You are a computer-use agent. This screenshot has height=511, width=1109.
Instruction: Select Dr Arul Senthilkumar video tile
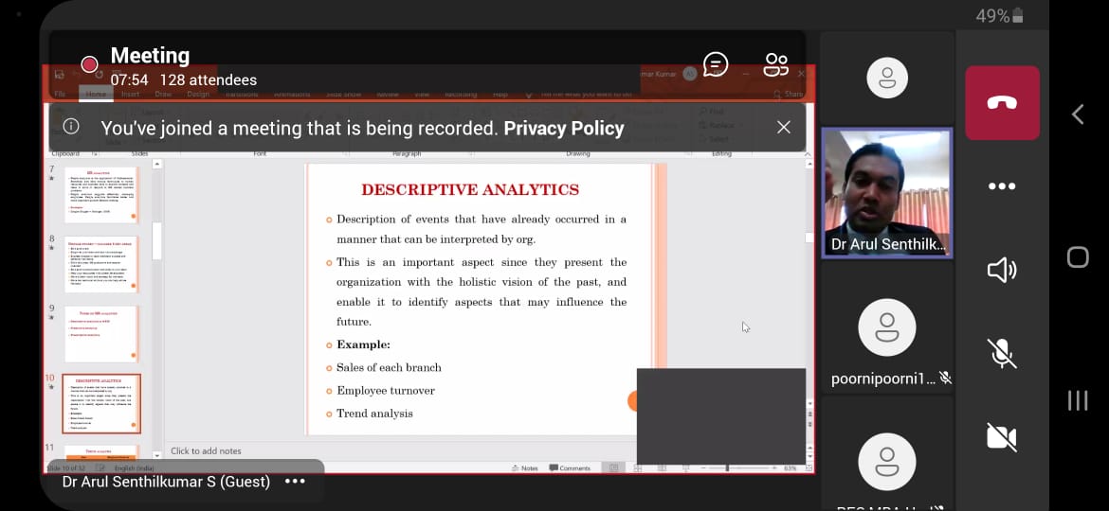pos(887,193)
